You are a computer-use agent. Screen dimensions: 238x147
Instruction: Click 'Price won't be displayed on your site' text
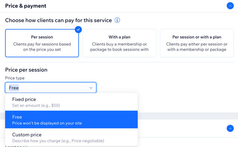point(47,123)
